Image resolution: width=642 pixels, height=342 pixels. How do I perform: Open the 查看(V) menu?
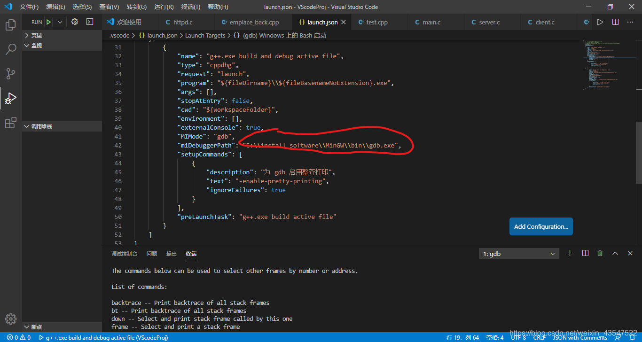click(x=109, y=7)
